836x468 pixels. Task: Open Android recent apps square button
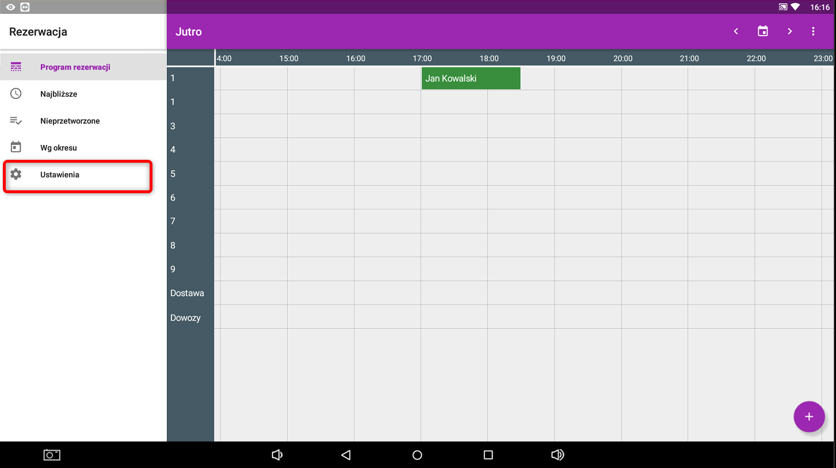click(488, 455)
